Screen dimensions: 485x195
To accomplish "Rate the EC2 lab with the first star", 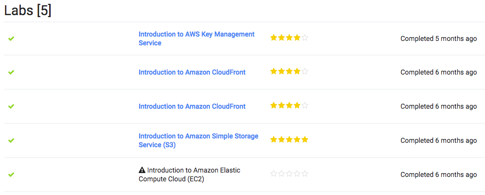I will coord(274,174).
